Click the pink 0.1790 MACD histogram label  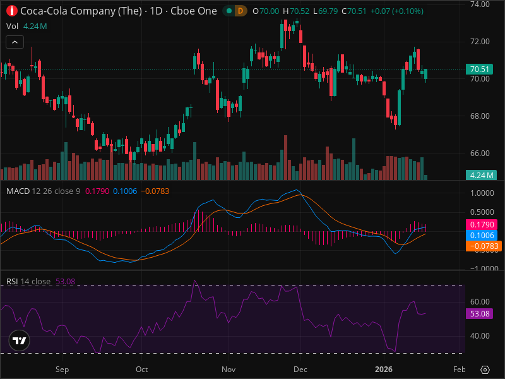[482, 225]
